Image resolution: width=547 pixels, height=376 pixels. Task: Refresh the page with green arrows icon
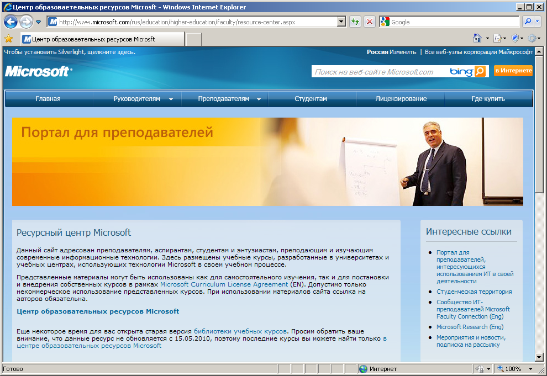(x=355, y=22)
